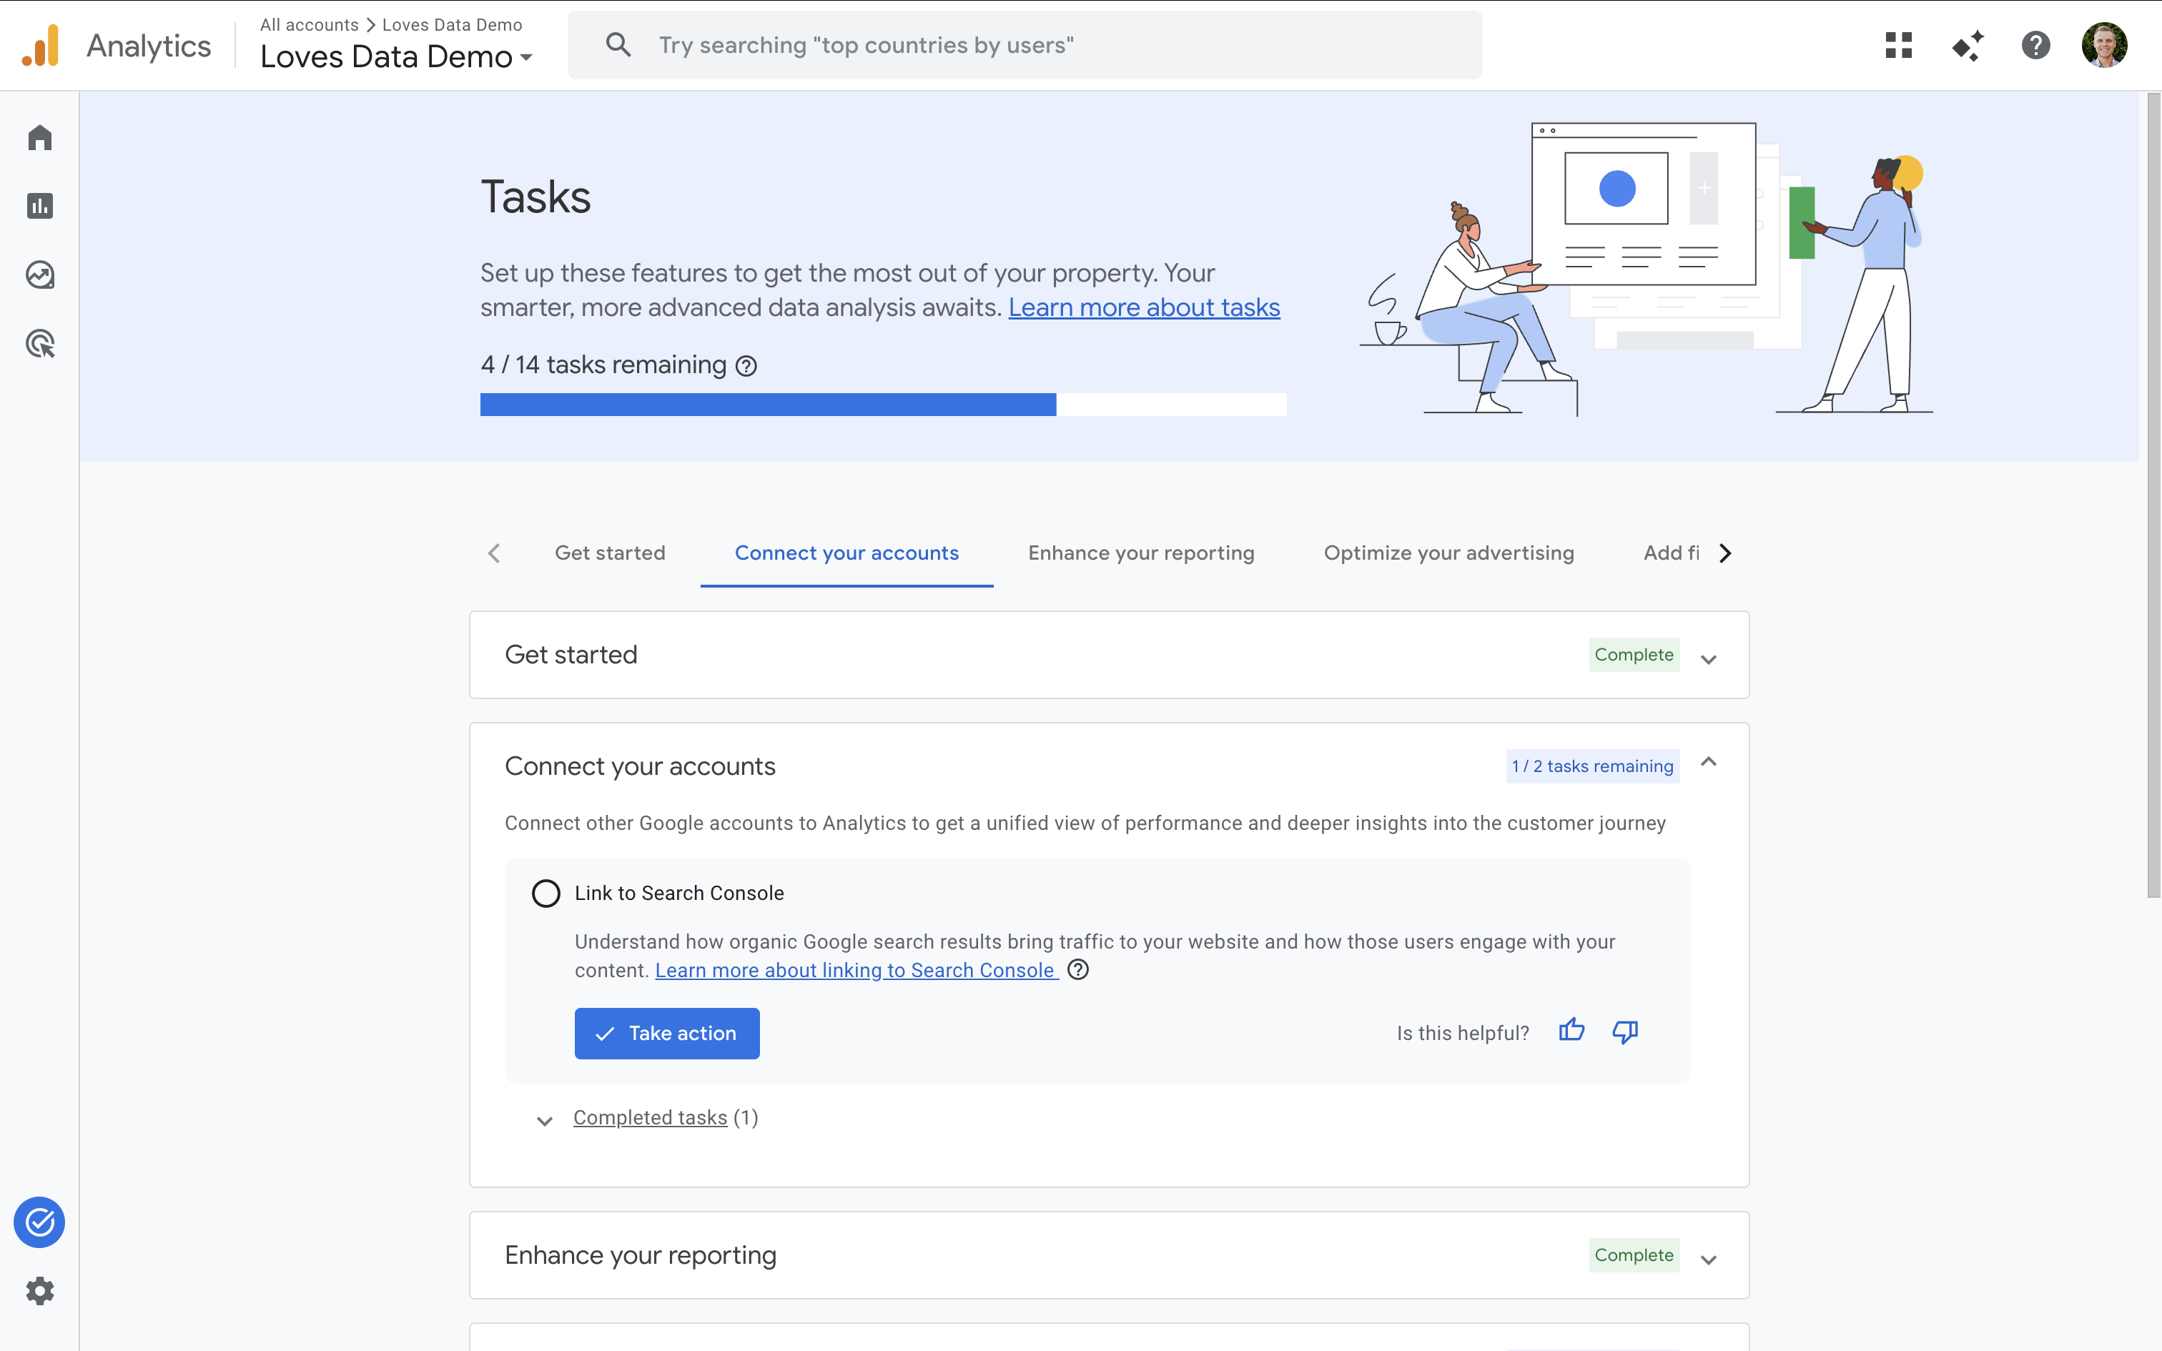2162x1351 pixels.
Task: Click the search magnifier icon
Action: [618, 44]
